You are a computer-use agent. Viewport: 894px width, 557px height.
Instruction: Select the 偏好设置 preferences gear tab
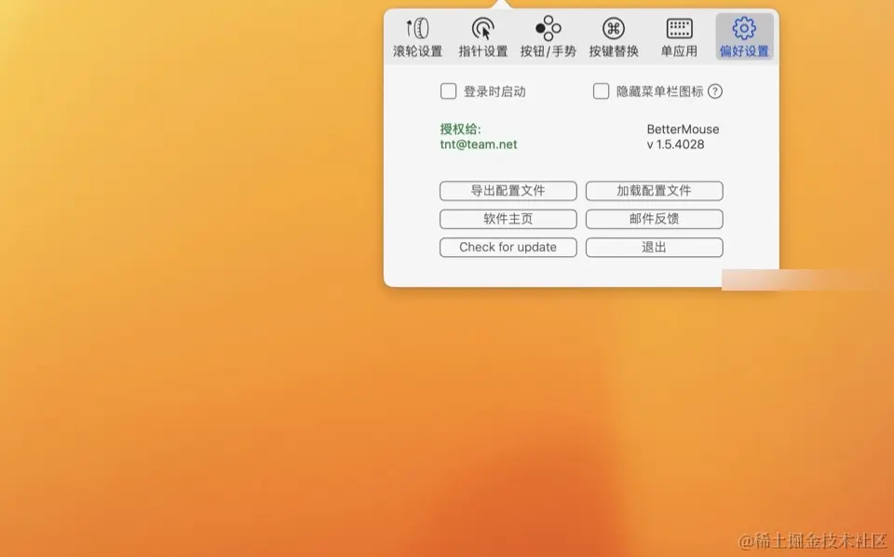[744, 37]
